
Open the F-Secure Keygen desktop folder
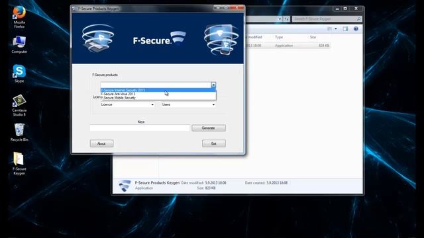tap(19, 163)
